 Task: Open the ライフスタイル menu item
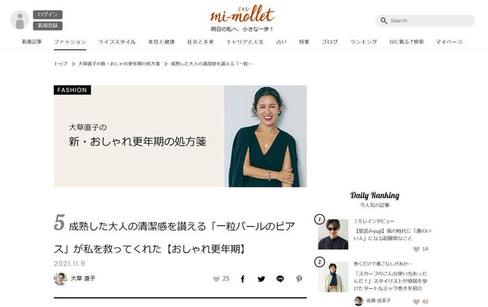[x=117, y=42]
